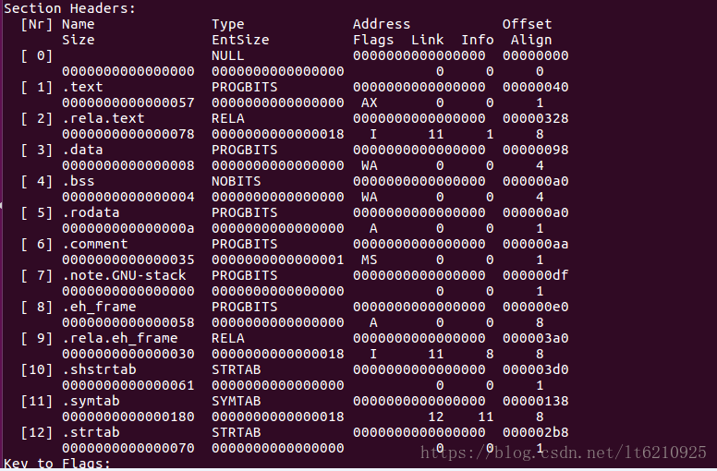Viewport: 717px width, 471px height.
Task: Select the '.rela.eh_frame' section name
Action: [x=120, y=339]
